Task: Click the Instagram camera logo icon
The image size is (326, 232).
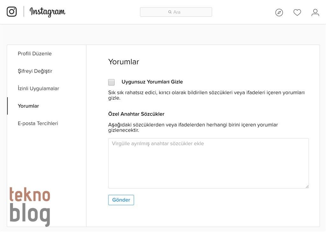Action: 11,11
